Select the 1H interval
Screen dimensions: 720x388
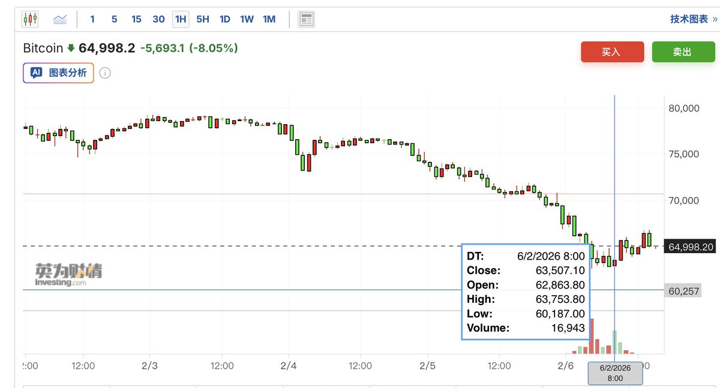(x=181, y=19)
